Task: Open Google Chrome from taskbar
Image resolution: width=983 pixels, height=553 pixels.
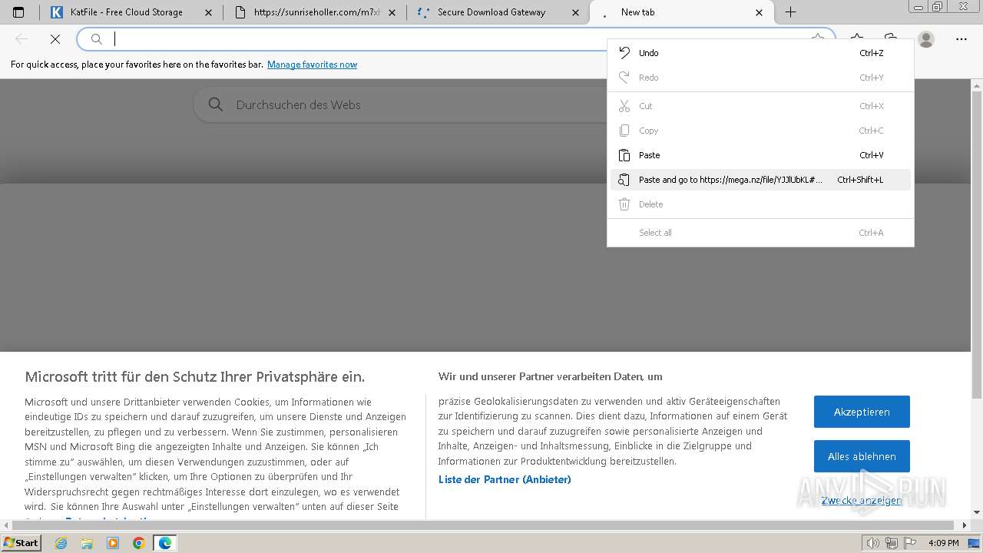Action: [x=139, y=543]
